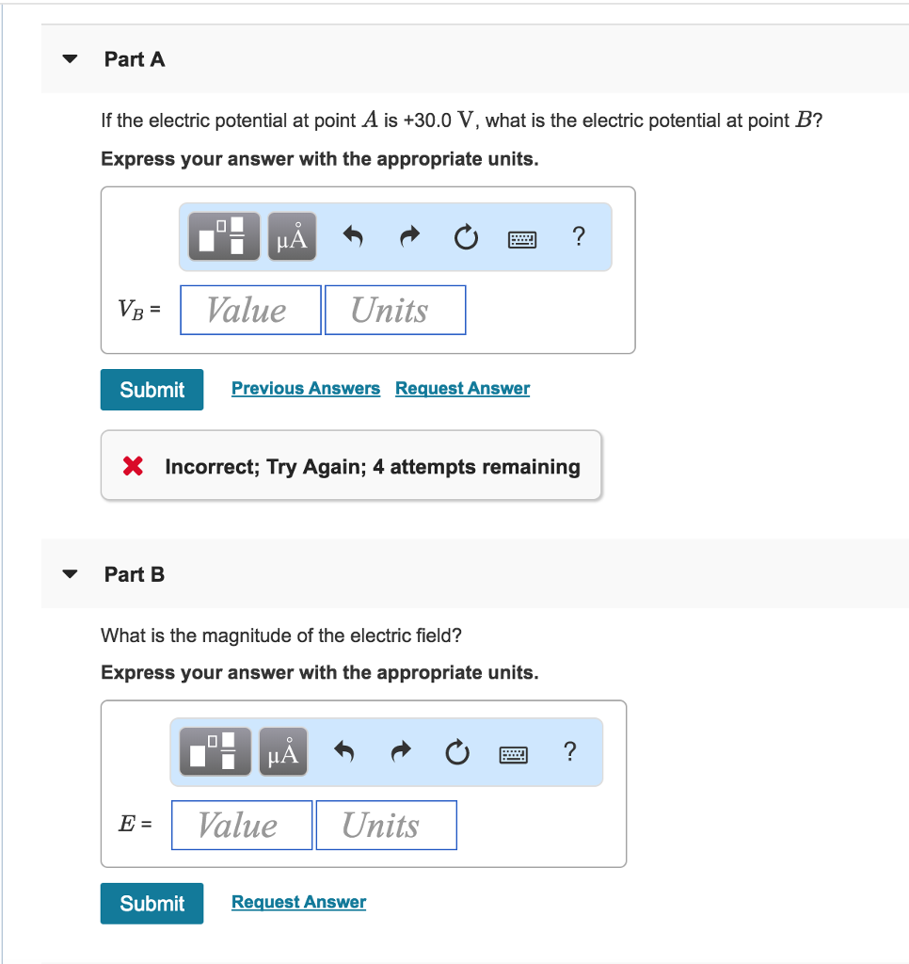Open the equation template palette in Part A
909x964 pixels.
click(x=222, y=236)
